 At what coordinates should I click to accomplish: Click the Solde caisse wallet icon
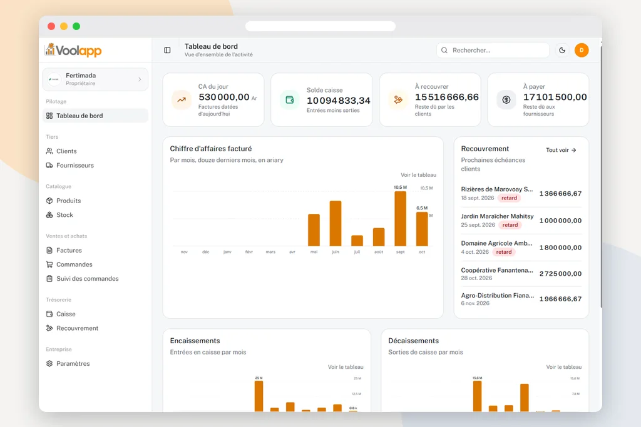(290, 99)
